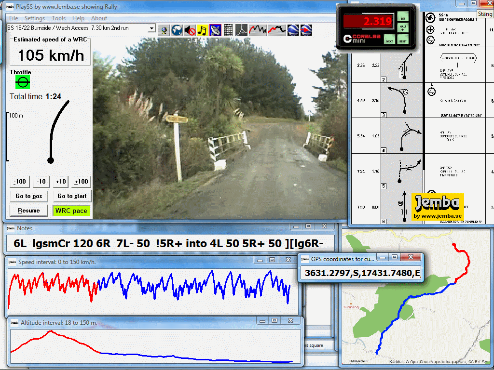The height and width of the screenshot is (370, 494).
Task: Toggle the WRC pace button
Action: [71, 211]
